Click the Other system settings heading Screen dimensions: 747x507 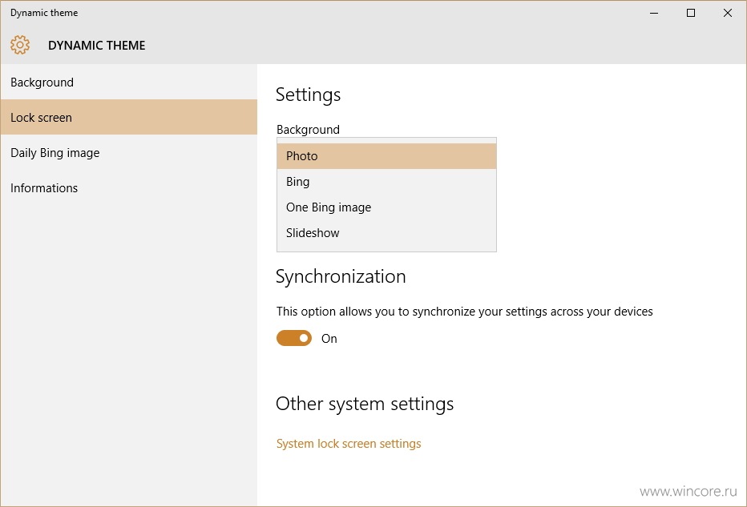click(x=365, y=404)
